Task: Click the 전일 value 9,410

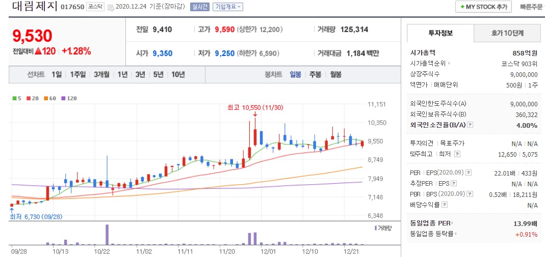Action: [162, 30]
